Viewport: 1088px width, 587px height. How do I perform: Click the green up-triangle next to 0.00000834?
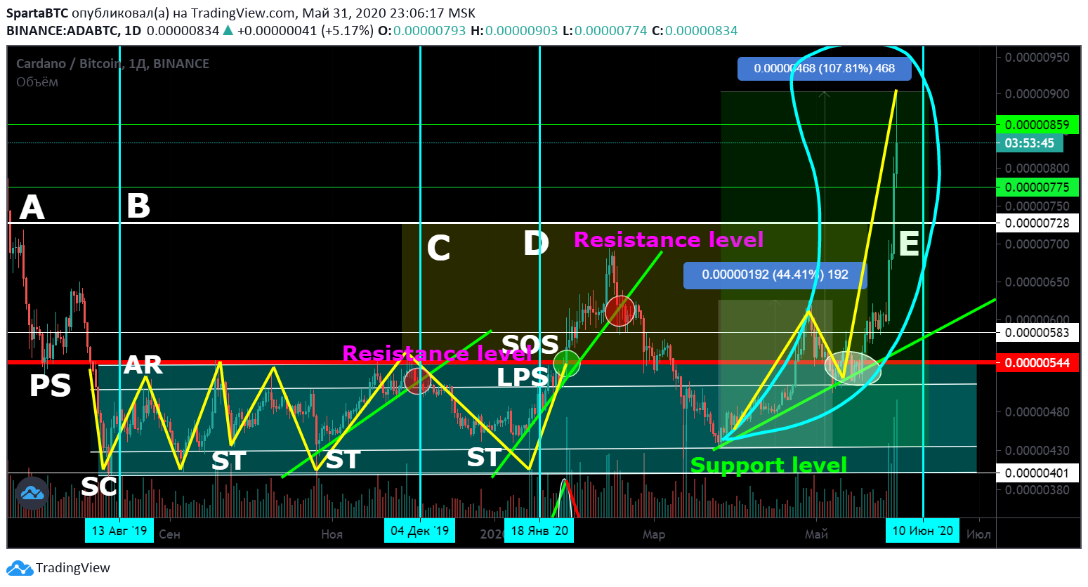pyautogui.click(x=228, y=30)
